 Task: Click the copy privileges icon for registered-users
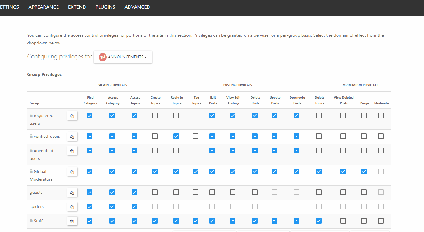[x=72, y=115]
